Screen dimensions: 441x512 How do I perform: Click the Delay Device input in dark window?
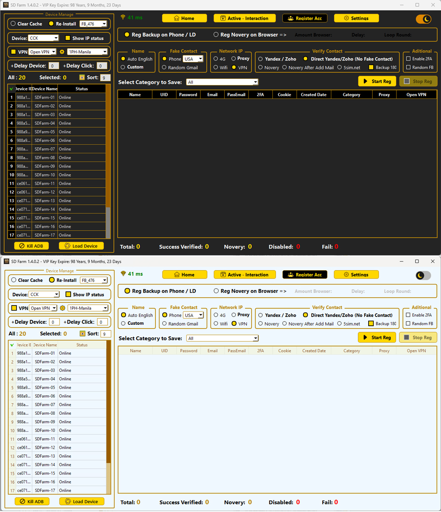click(x=54, y=66)
